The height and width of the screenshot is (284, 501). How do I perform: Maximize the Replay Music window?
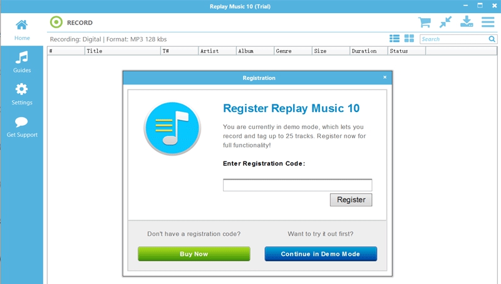pyautogui.click(x=480, y=6)
